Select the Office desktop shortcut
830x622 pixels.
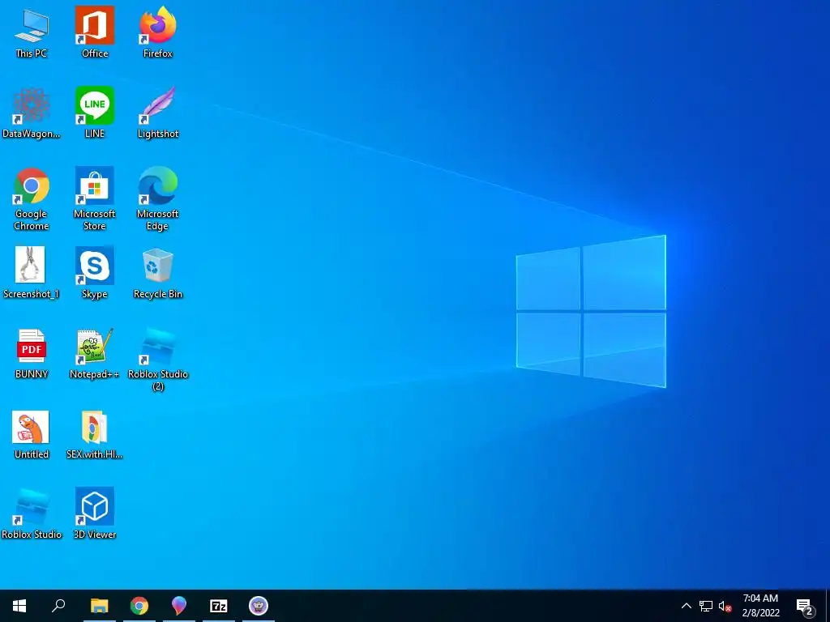click(95, 32)
